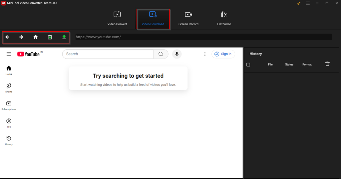The width and height of the screenshot is (341, 179).
Task: Click the browser home icon in toolbar
Action: [35, 37]
